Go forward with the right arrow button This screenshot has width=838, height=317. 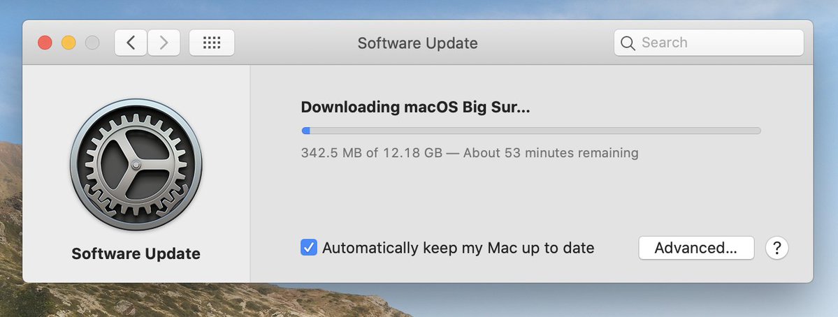(x=164, y=43)
